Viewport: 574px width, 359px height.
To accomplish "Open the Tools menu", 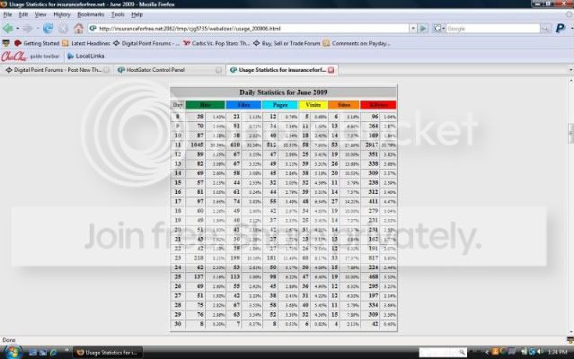I will pos(118,14).
